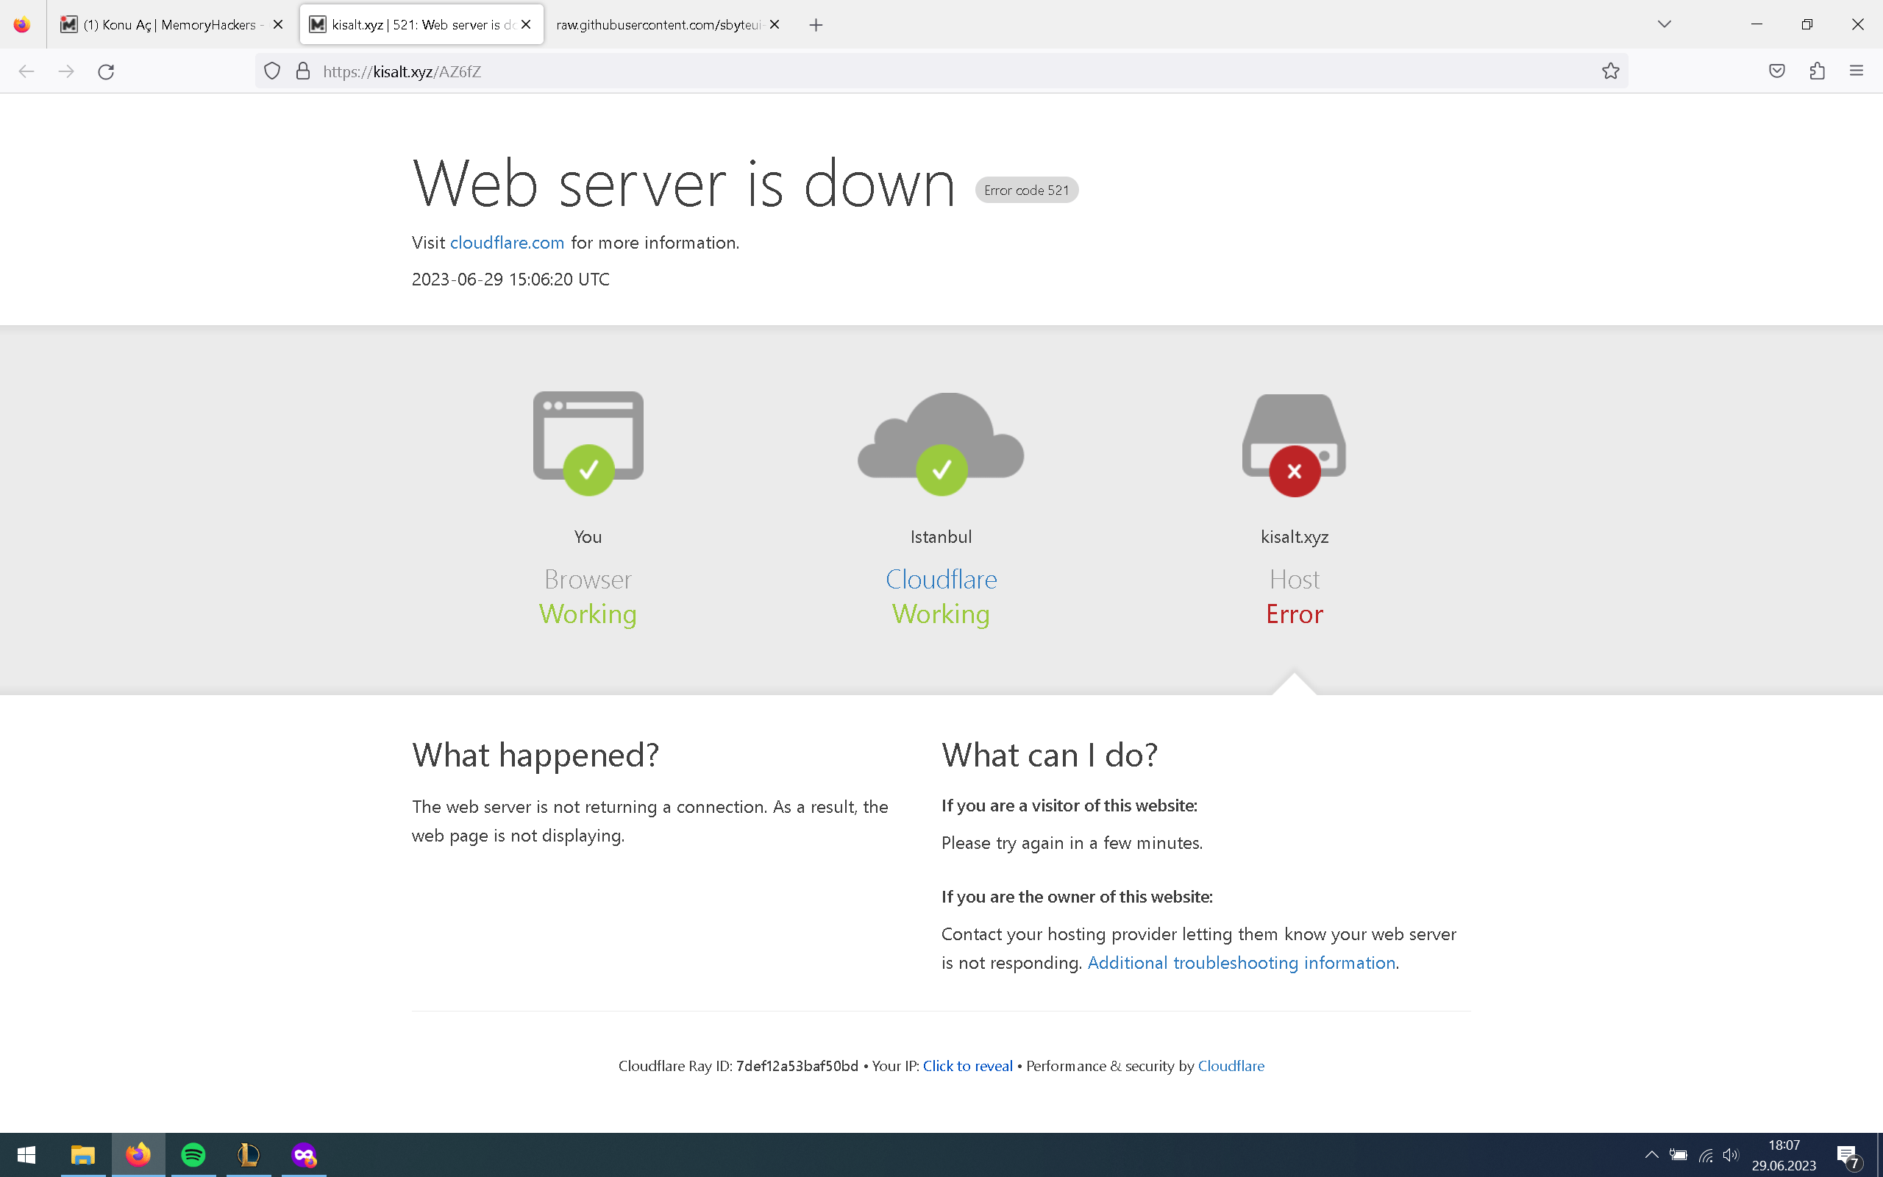Go forward to the next page
The width and height of the screenshot is (1883, 1177).
[x=67, y=71]
